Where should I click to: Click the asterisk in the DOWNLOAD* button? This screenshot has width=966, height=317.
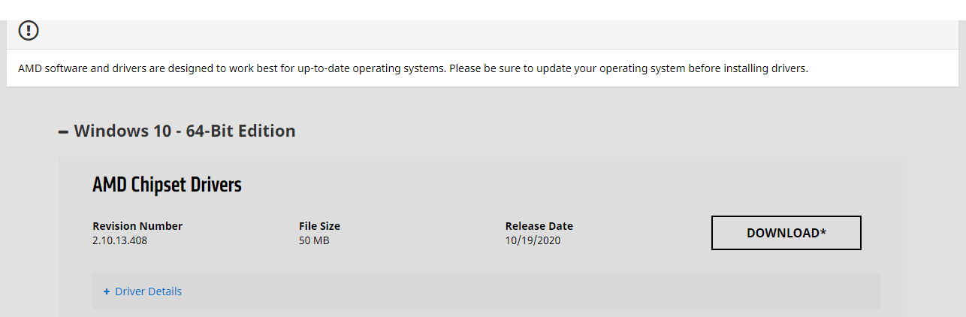click(x=823, y=231)
